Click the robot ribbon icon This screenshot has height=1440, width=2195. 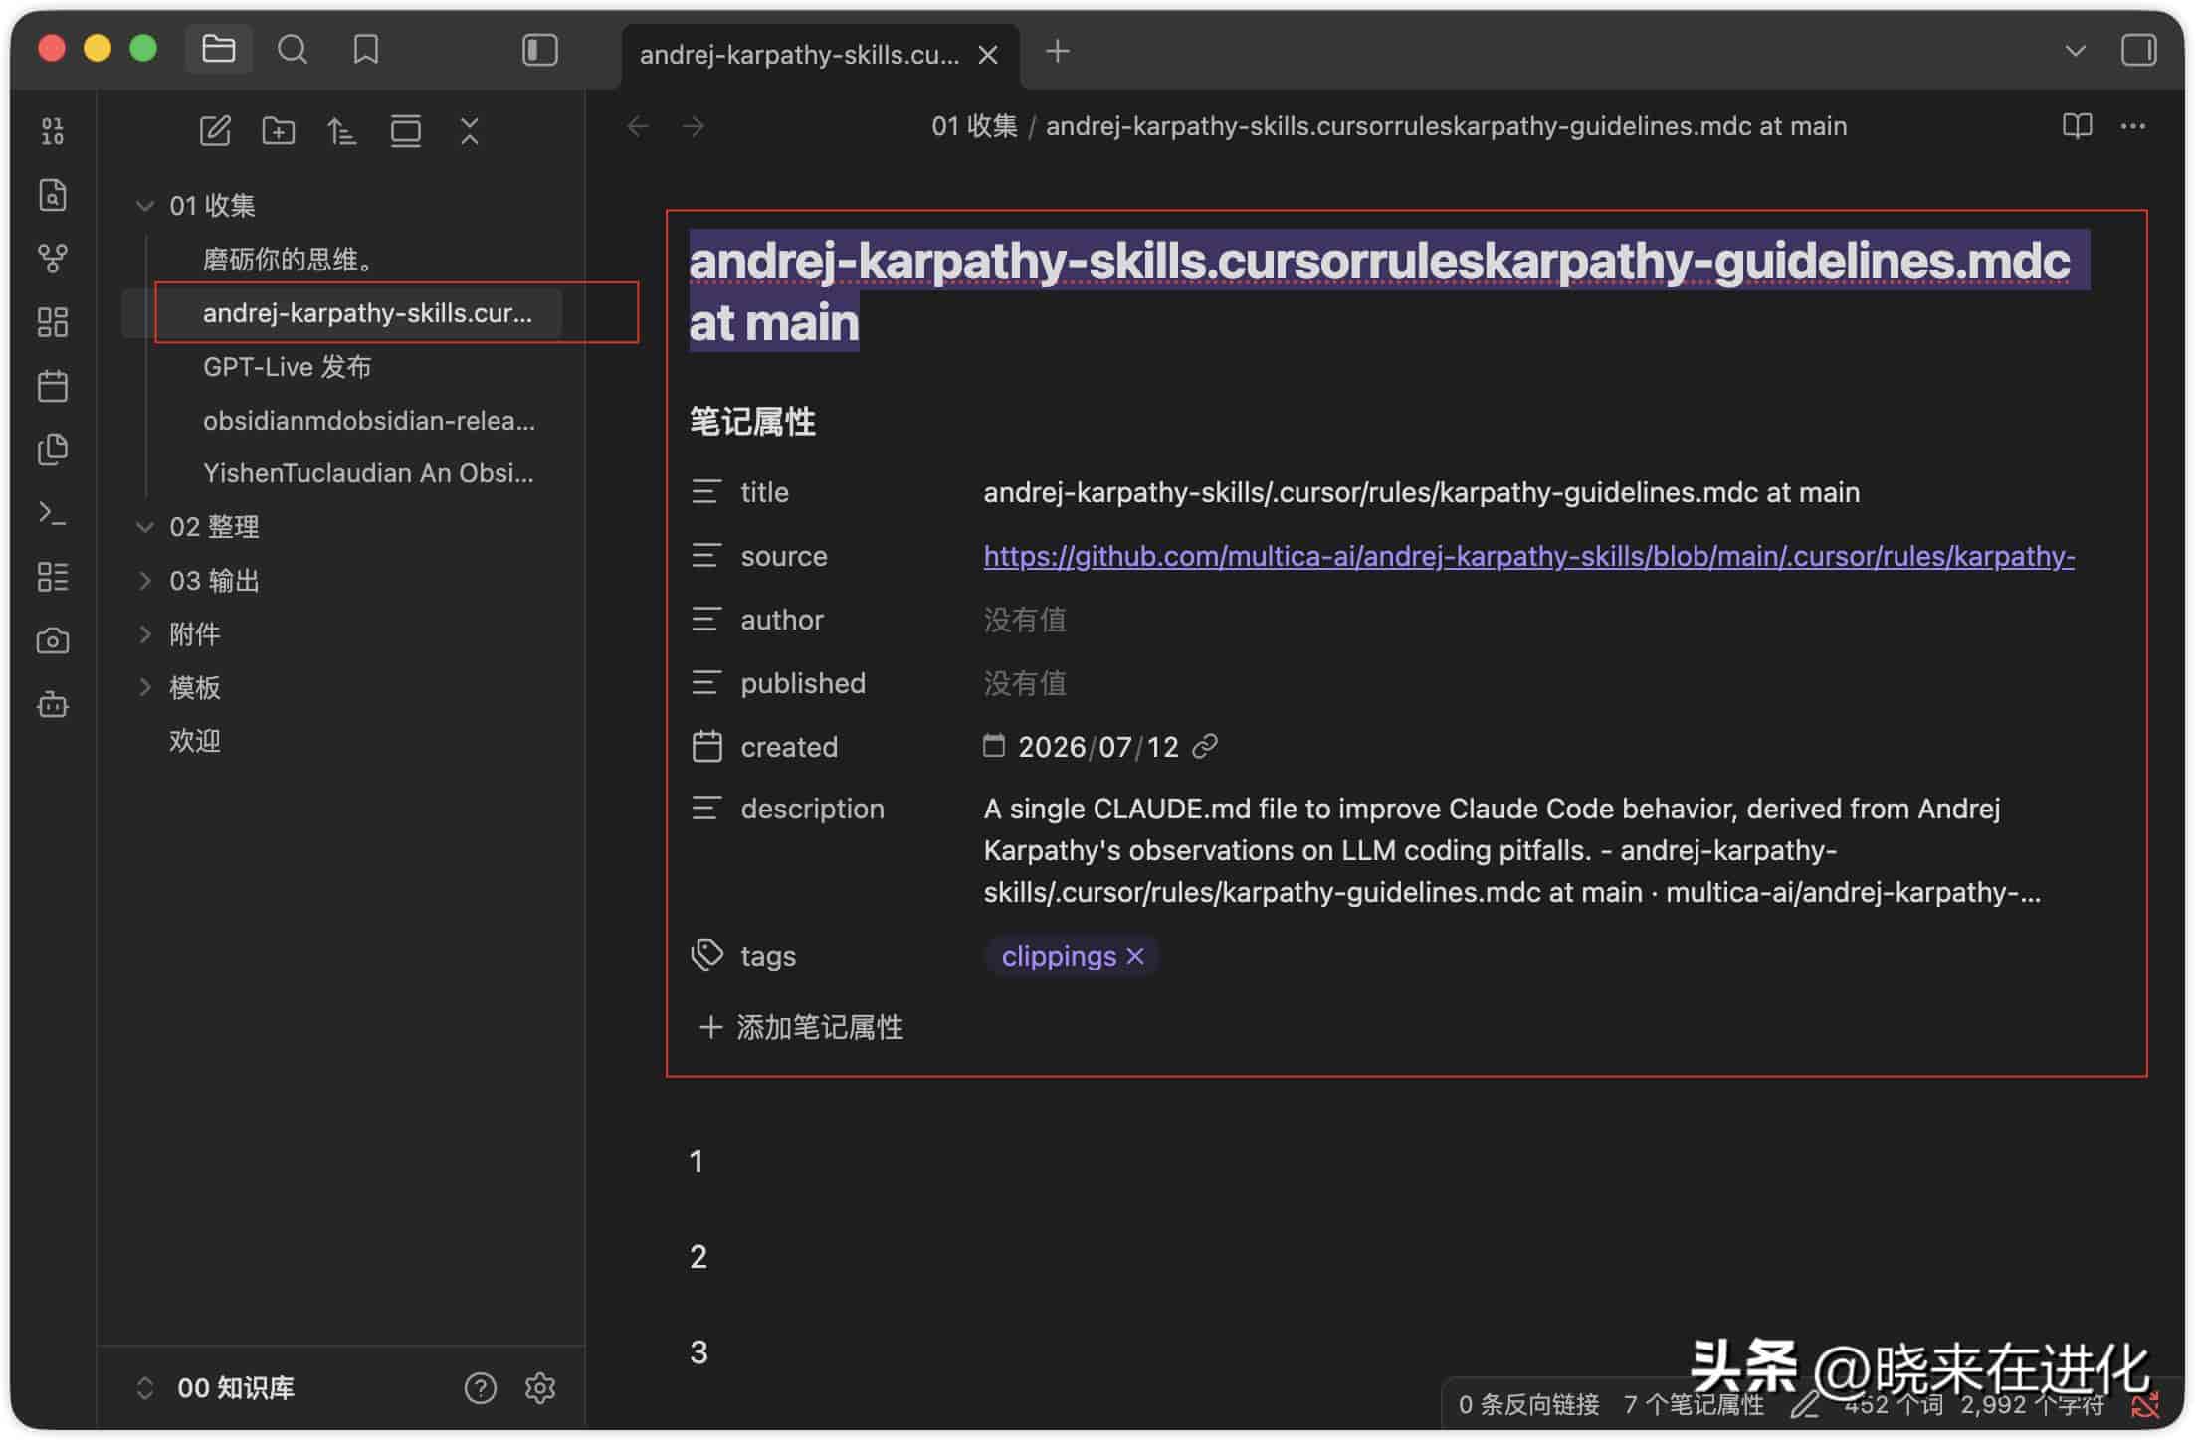(x=53, y=705)
